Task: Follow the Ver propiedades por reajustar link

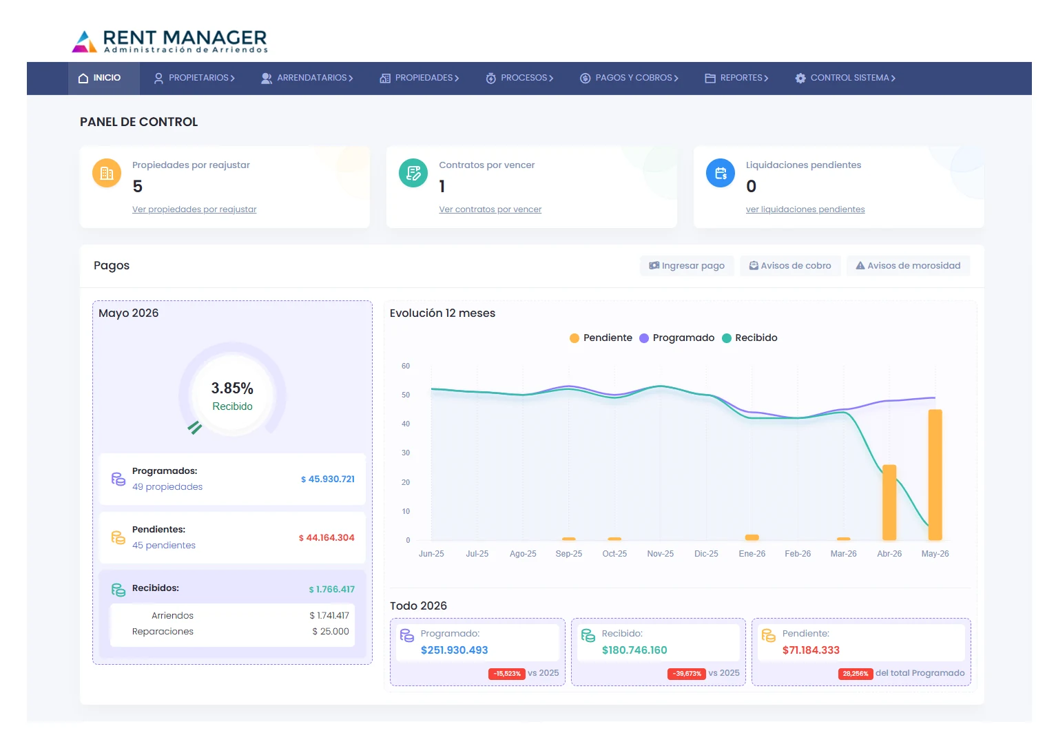Action: [x=194, y=209]
